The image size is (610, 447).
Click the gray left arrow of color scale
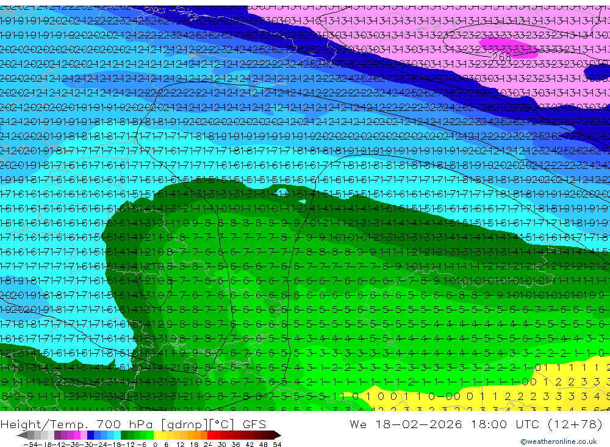(22, 435)
